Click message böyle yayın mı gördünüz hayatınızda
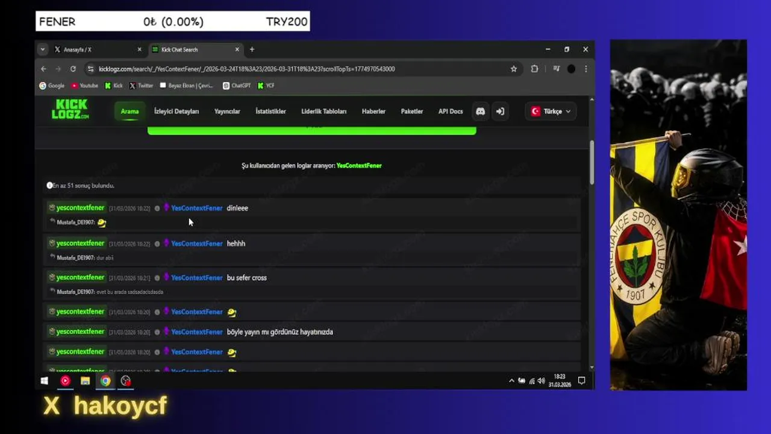The width and height of the screenshot is (771, 434). pyautogui.click(x=280, y=332)
